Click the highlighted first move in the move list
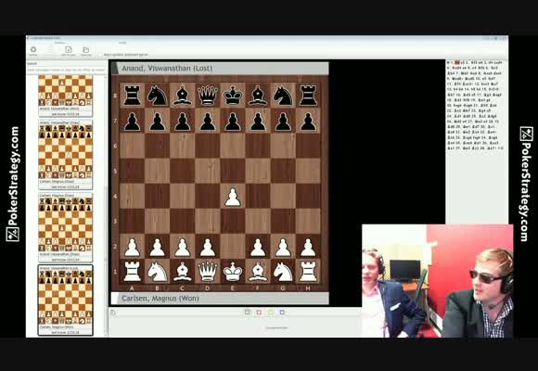The width and height of the screenshot is (538, 371). pyautogui.click(x=457, y=62)
